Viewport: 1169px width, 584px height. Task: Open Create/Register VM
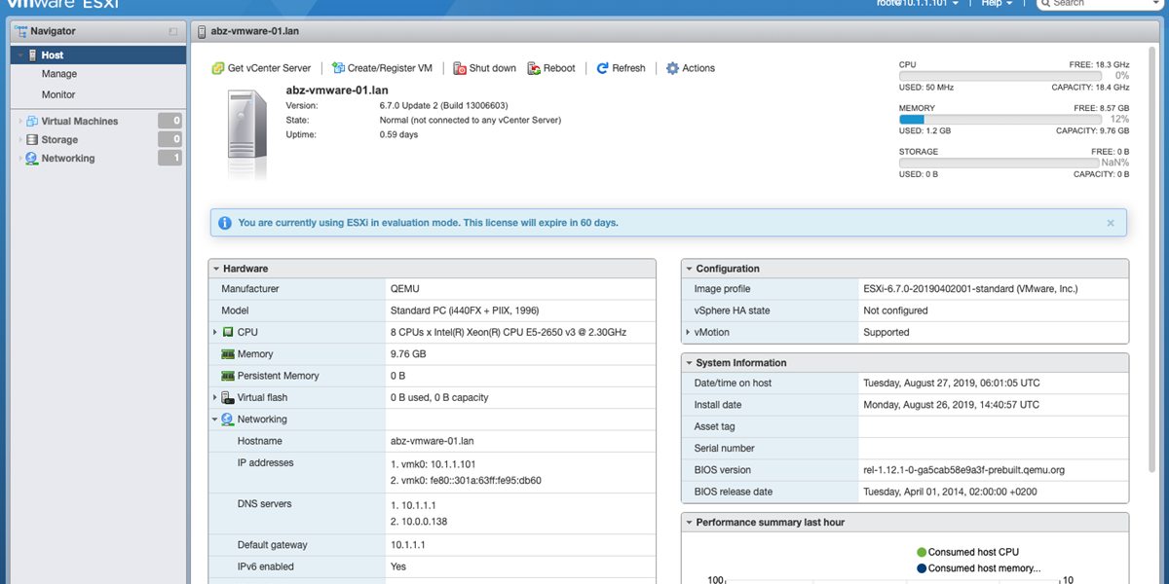(382, 68)
